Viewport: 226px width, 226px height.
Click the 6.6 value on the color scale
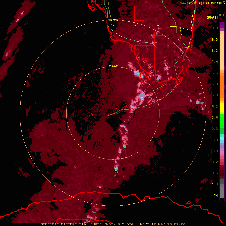tap(215, 73)
